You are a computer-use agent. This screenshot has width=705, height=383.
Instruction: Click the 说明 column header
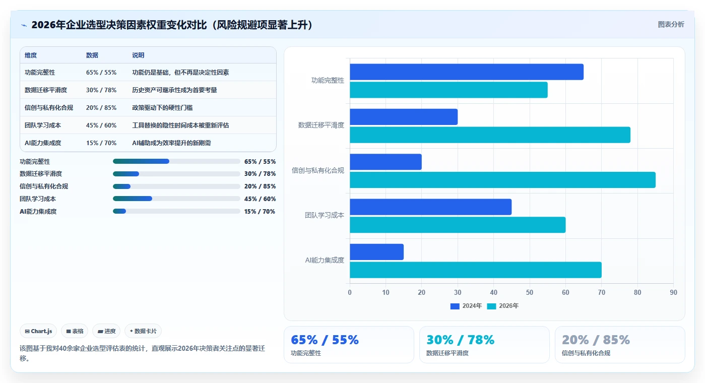(x=138, y=55)
